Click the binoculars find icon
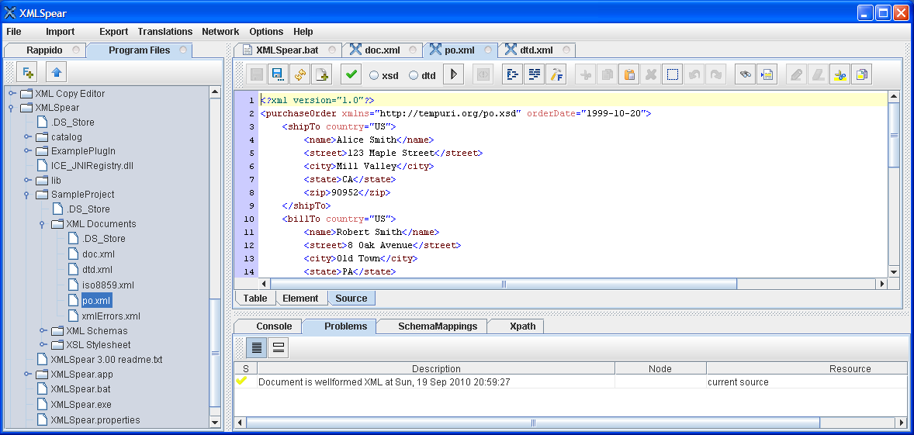The width and height of the screenshot is (914, 435). tap(746, 74)
